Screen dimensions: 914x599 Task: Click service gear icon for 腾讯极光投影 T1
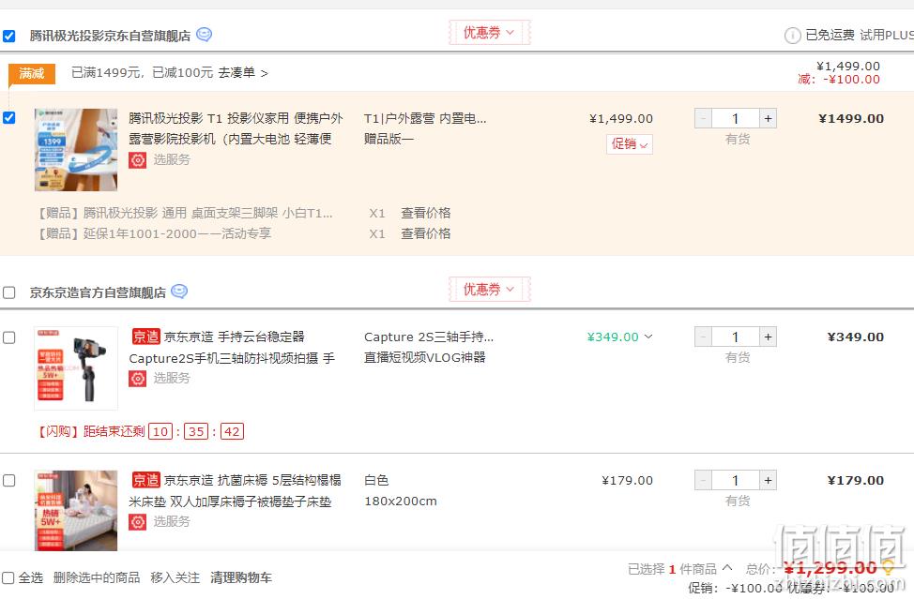[138, 160]
